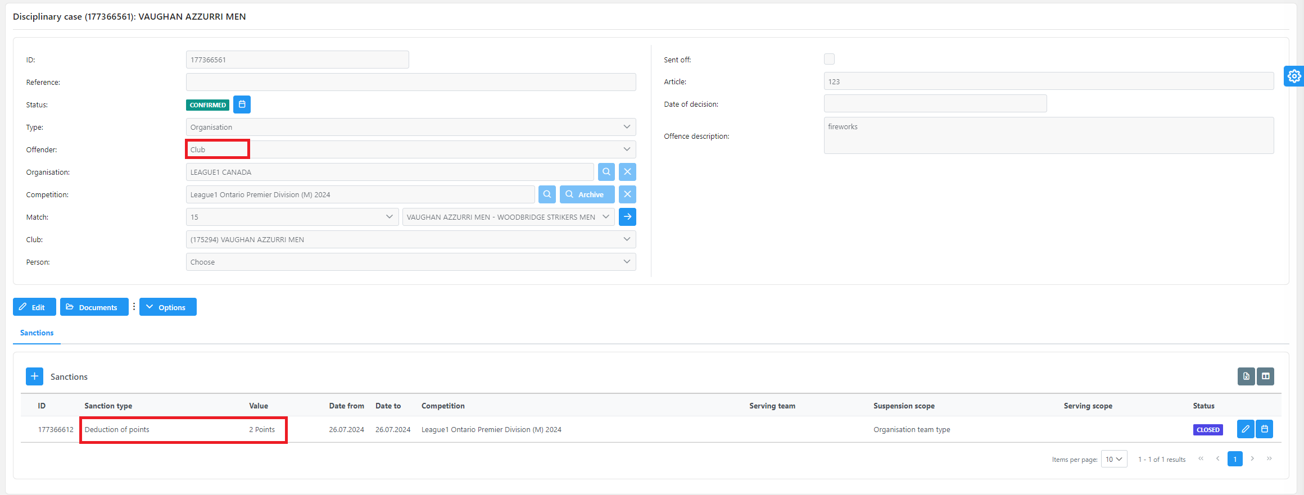Click the search icon next to Organisation field
The height and width of the screenshot is (495, 1304).
(606, 172)
